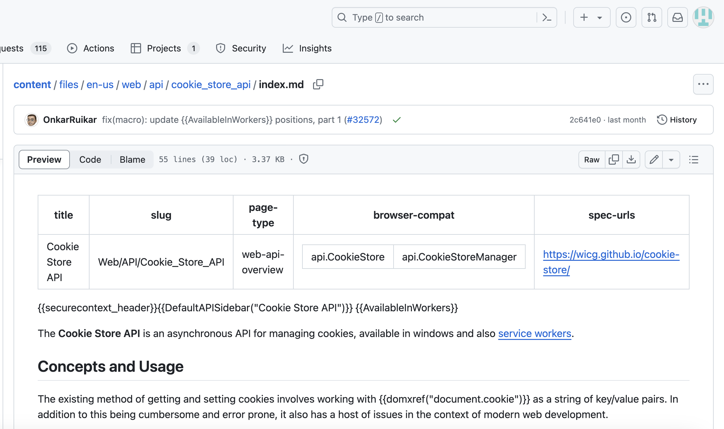
Task: Expand more edit options dropdown arrow
Action: [671, 160]
